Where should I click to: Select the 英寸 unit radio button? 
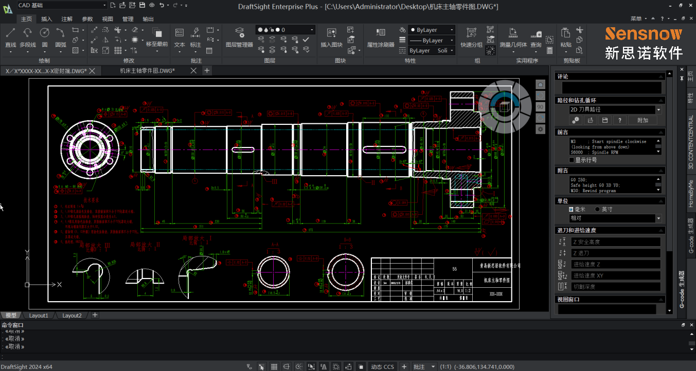coord(597,209)
